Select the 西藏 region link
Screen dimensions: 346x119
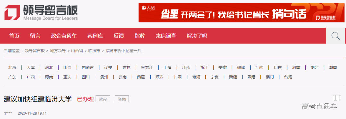pyautogui.click(x=141, y=77)
